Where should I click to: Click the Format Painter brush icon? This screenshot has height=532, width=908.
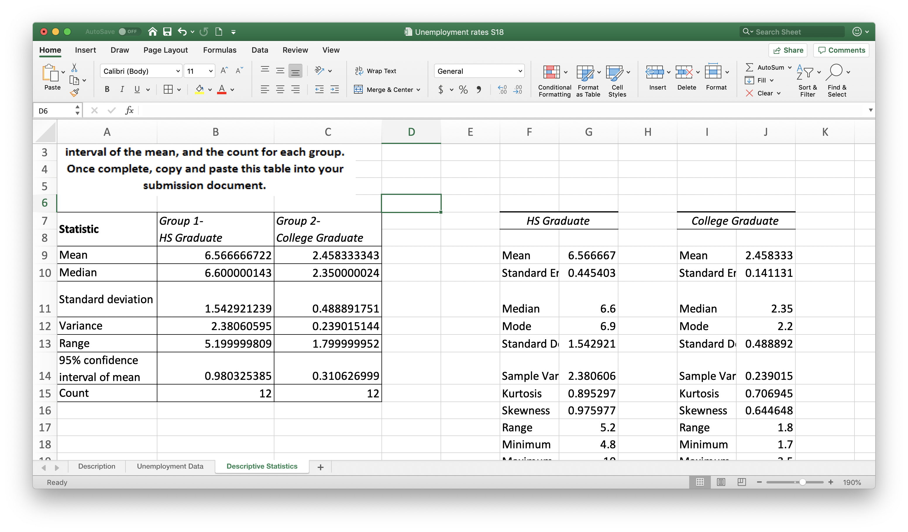(75, 93)
